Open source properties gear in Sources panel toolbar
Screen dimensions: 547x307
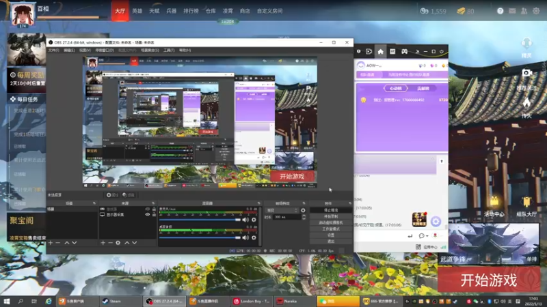pos(118,243)
